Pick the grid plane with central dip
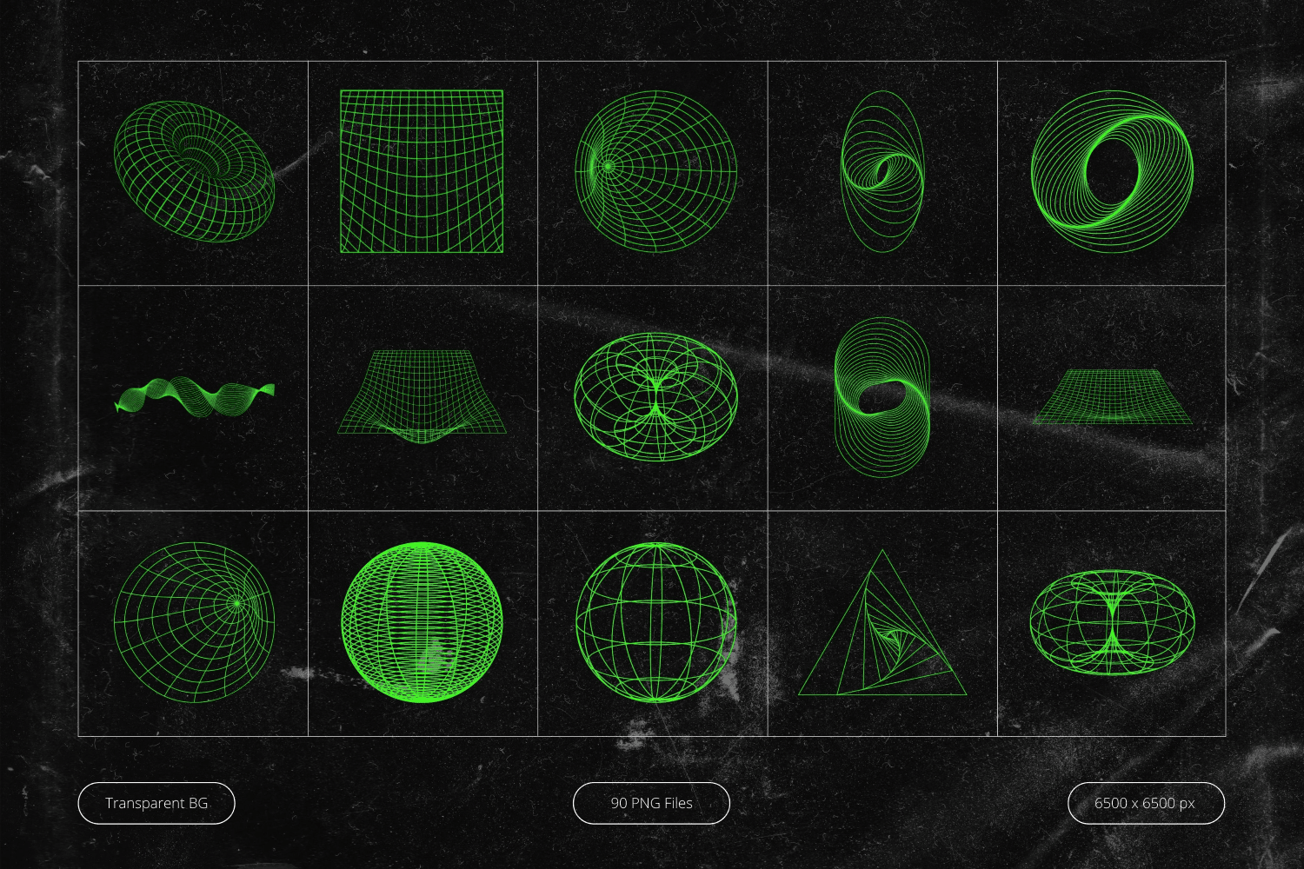 click(x=422, y=396)
